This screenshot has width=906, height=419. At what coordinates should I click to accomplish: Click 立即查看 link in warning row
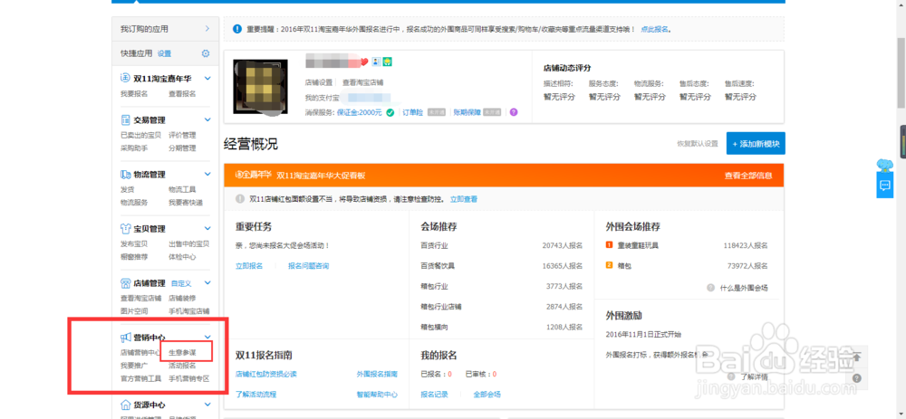click(464, 199)
